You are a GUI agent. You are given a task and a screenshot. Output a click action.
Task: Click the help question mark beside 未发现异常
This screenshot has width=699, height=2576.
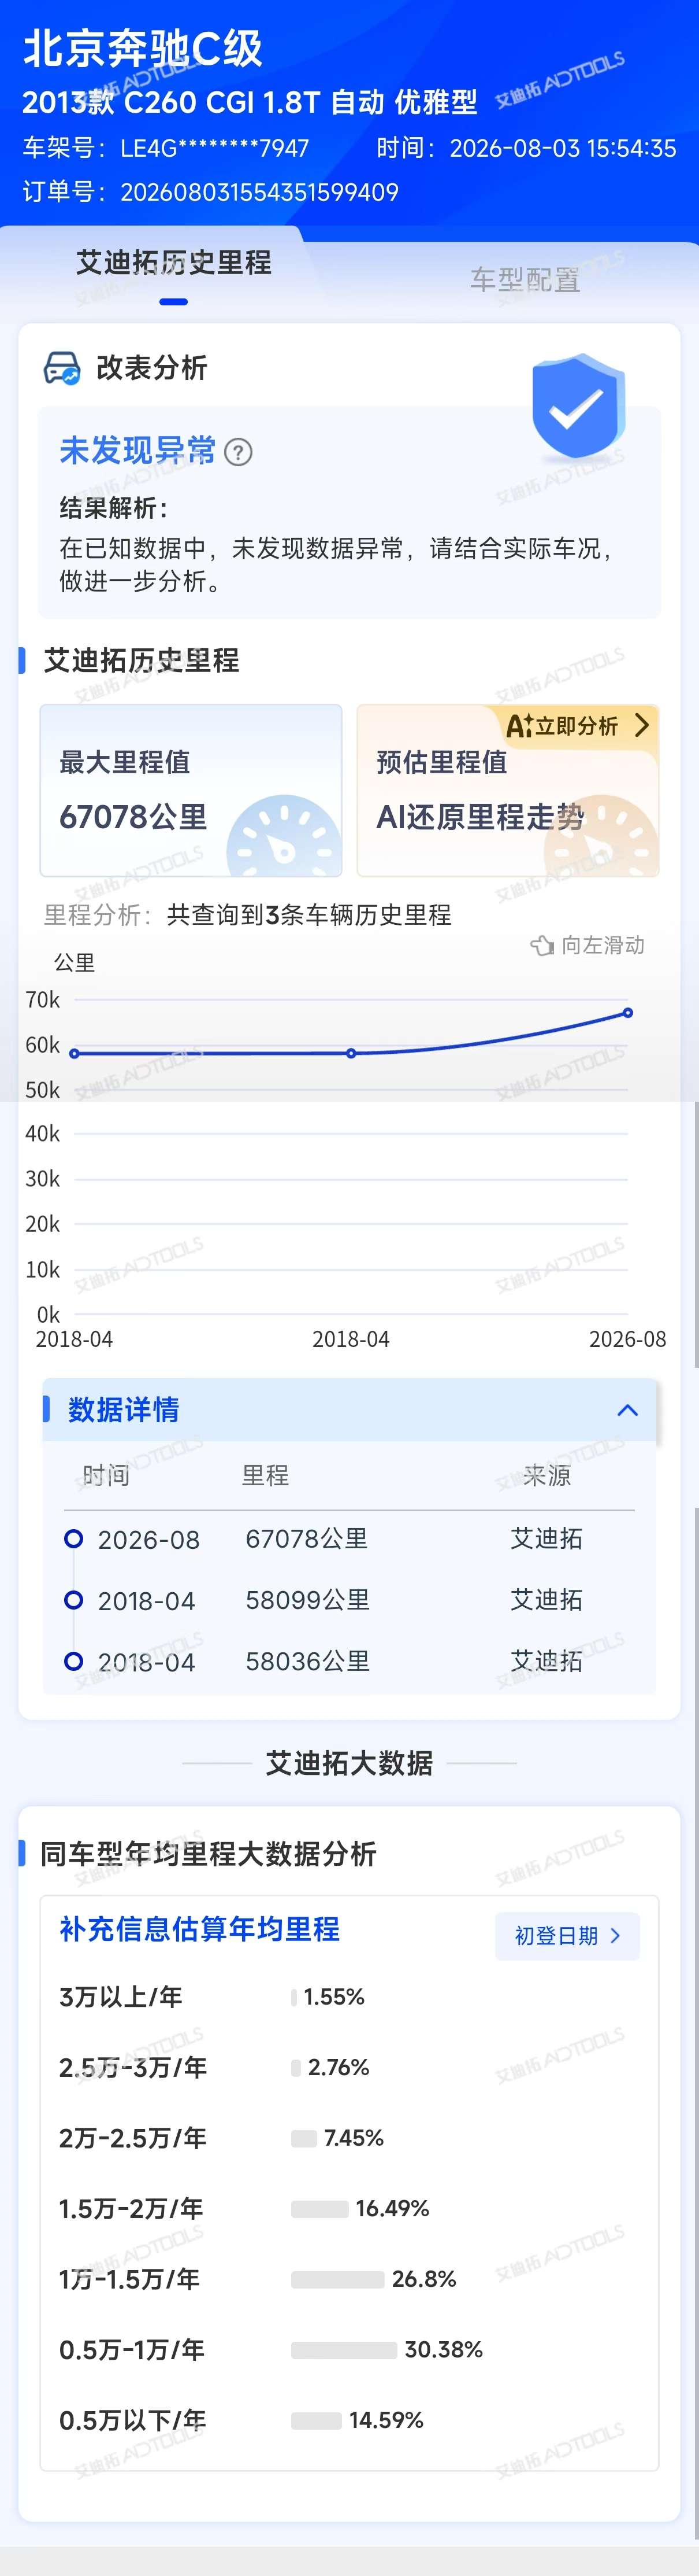coord(237,452)
